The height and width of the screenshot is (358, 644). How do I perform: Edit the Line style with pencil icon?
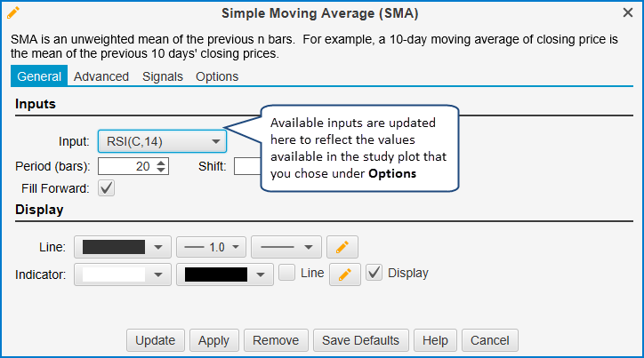tap(342, 247)
